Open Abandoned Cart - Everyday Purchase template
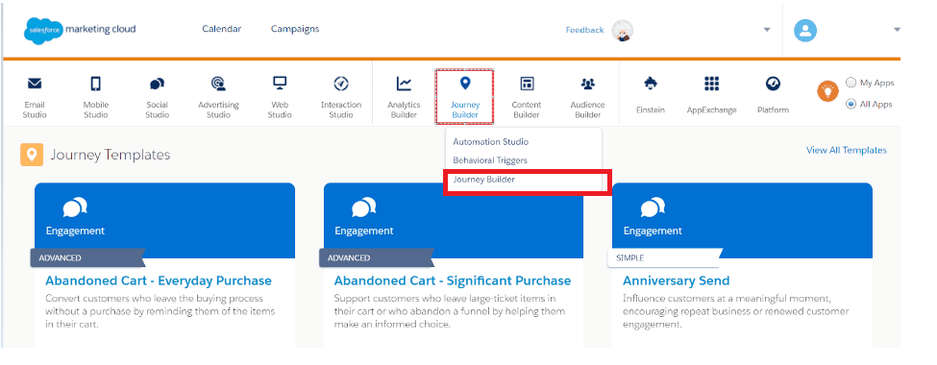Image resolution: width=937 pixels, height=365 pixels. pyautogui.click(x=159, y=280)
